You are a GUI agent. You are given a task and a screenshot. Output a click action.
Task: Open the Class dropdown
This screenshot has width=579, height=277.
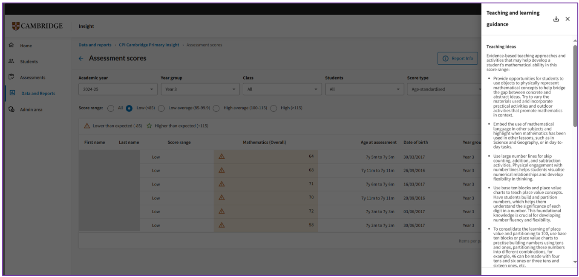pos(282,89)
